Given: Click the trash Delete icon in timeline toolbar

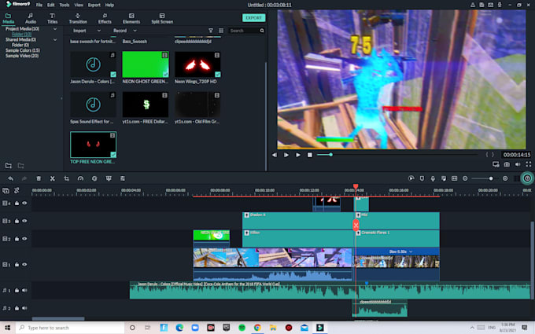Looking at the screenshot, I should pos(39,178).
